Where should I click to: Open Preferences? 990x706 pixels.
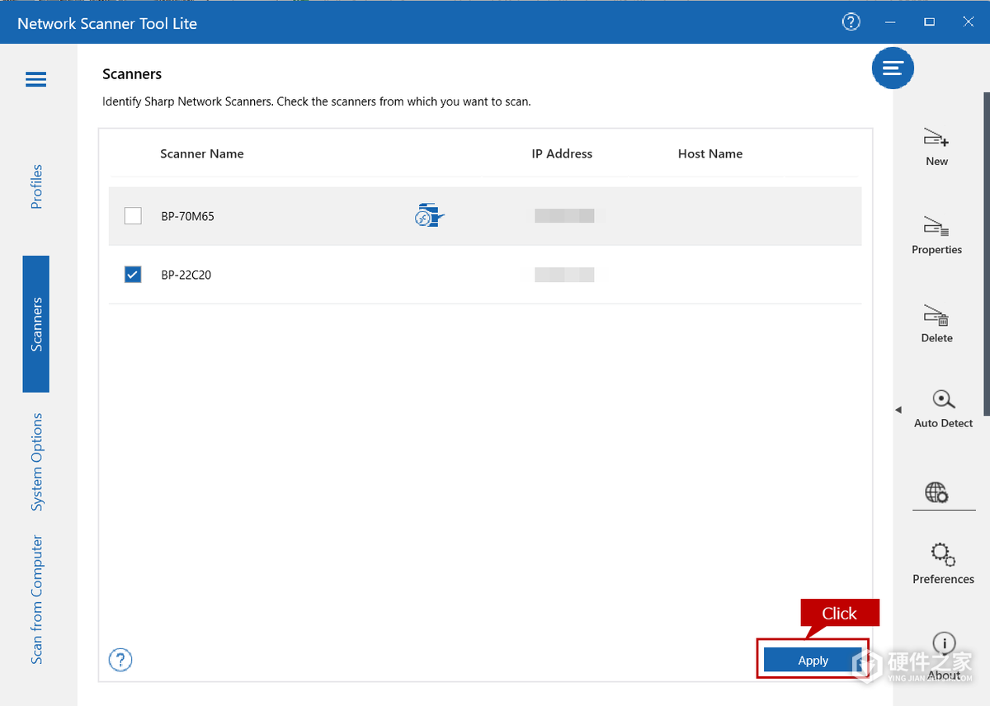tap(943, 564)
